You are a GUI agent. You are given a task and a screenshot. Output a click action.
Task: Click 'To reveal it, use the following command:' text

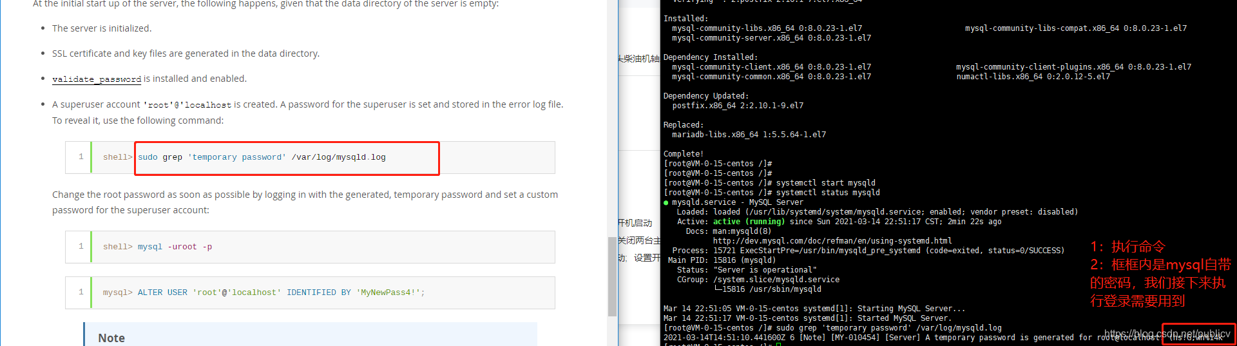pyautogui.click(x=138, y=120)
